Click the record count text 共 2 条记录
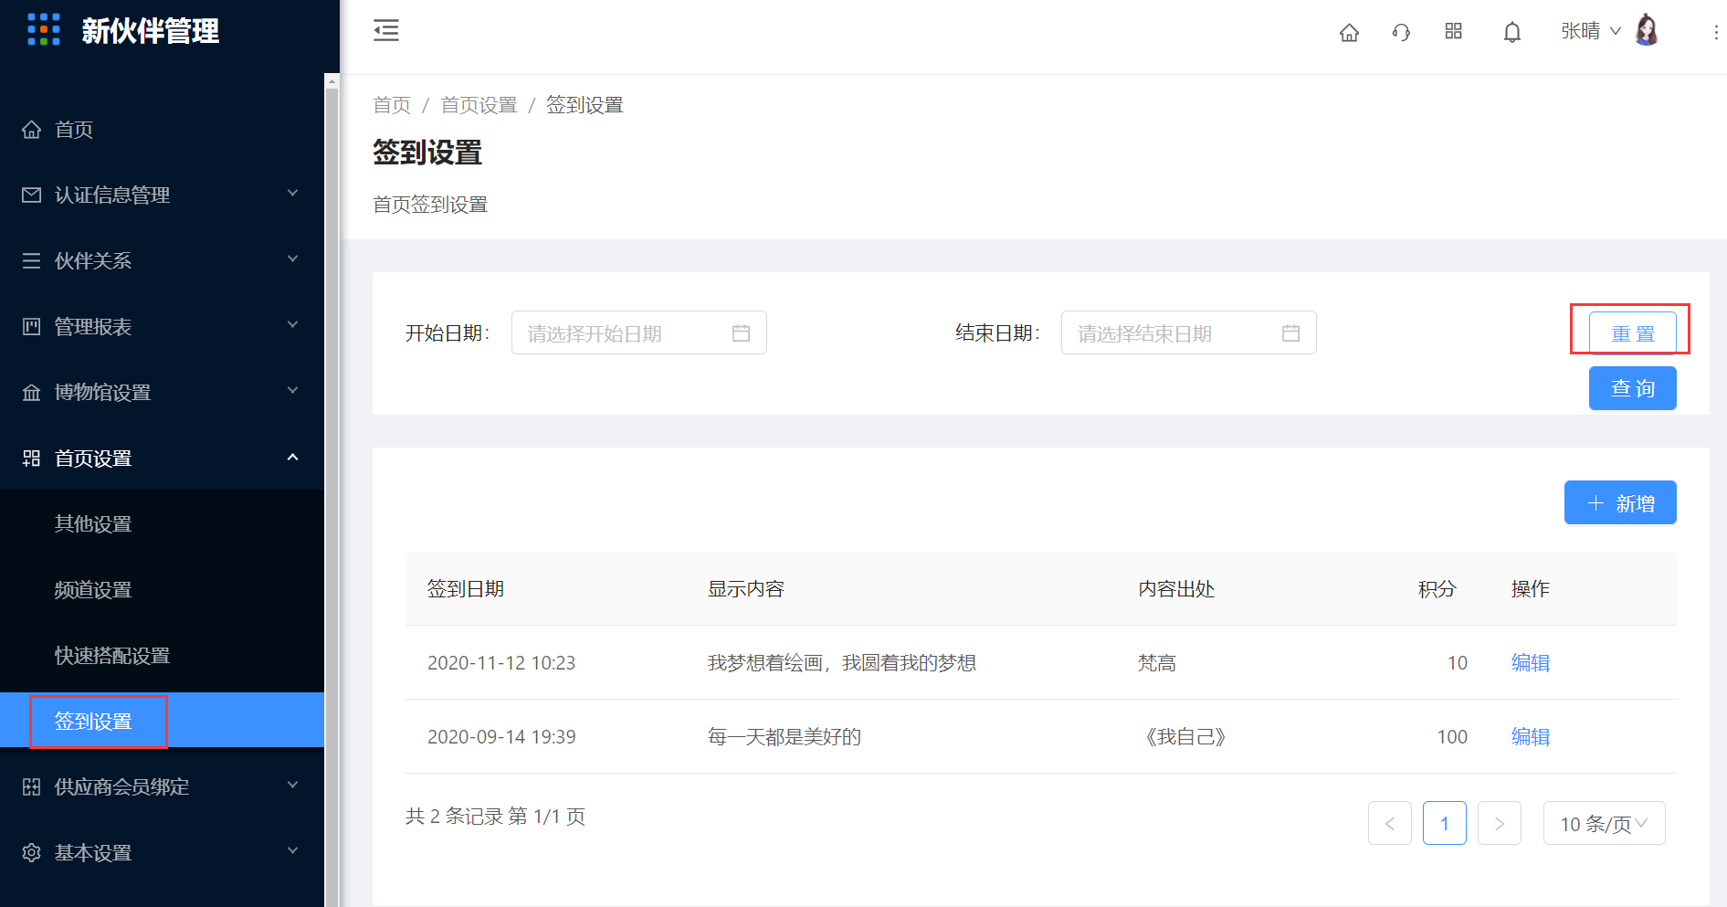 coord(454,816)
